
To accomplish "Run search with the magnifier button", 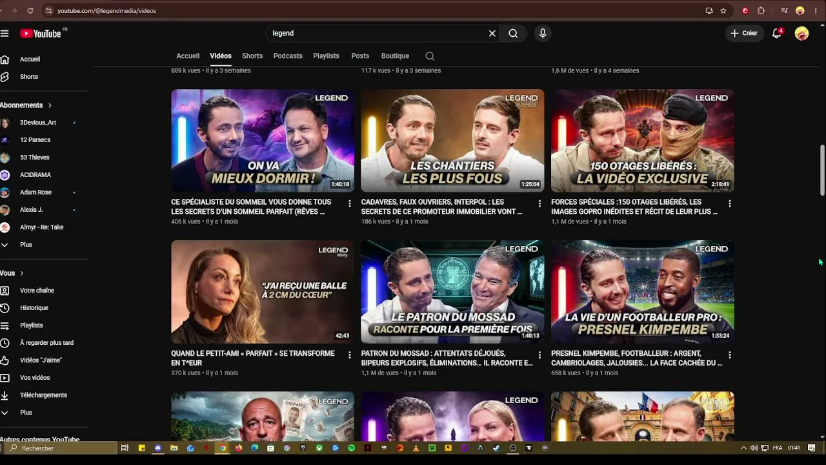I will 513,34.
